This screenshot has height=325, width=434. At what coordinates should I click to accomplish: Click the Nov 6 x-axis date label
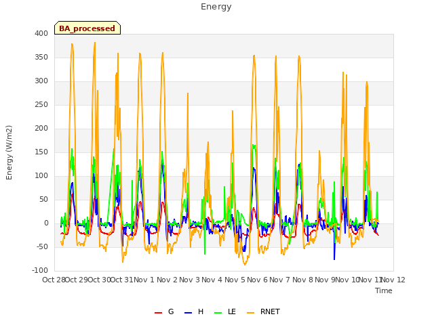pos(258,280)
